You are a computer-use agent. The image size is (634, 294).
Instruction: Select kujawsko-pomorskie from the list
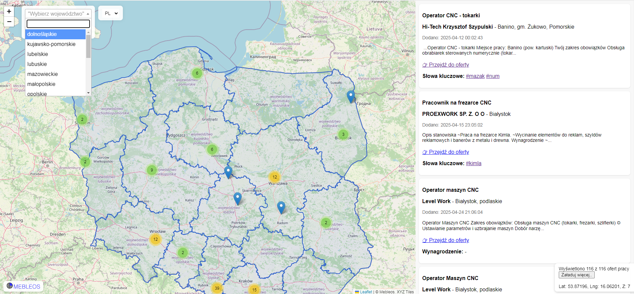click(56, 44)
